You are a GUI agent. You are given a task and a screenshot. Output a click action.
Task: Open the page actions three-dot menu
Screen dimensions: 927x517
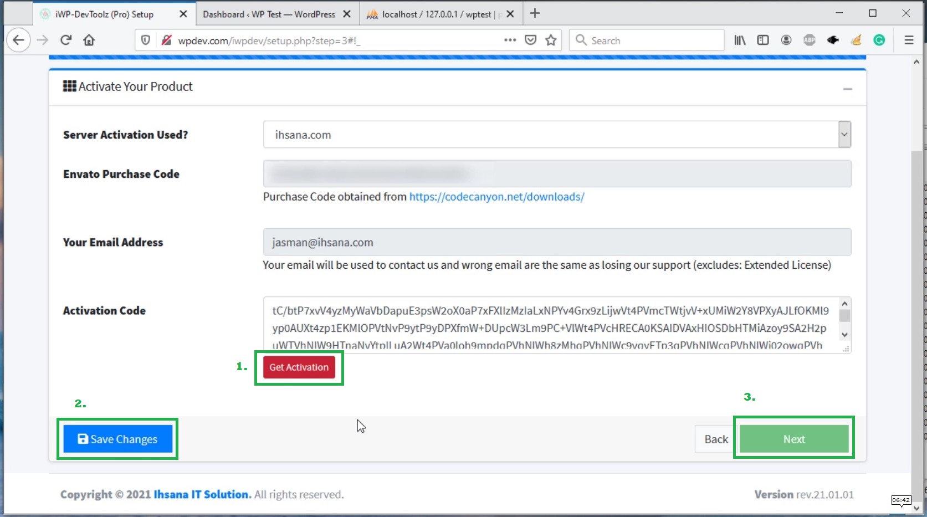click(510, 40)
